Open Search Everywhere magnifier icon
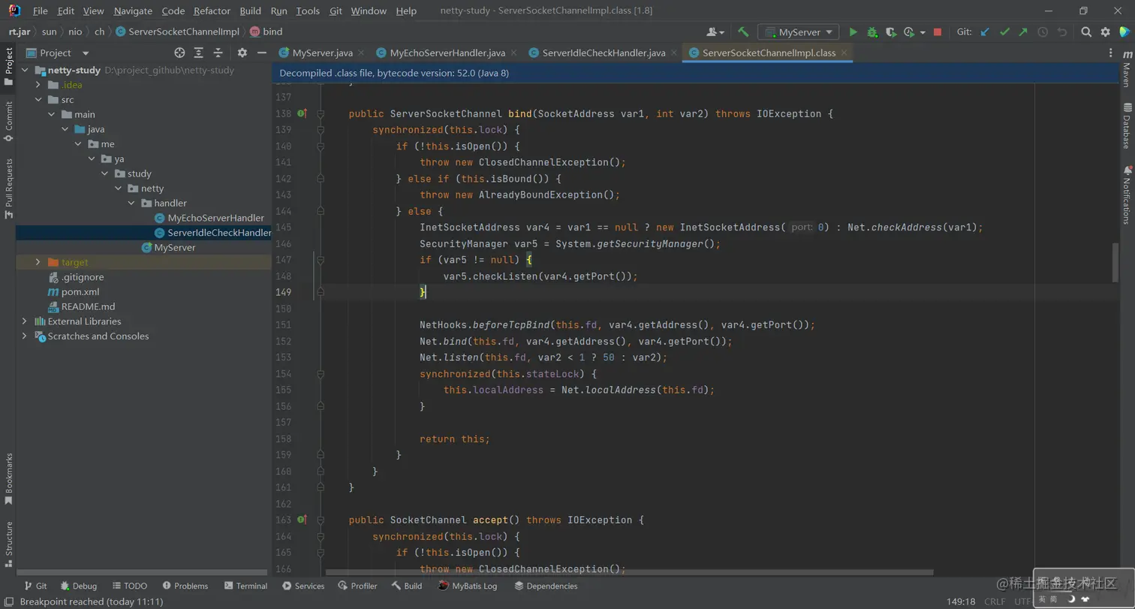The height and width of the screenshot is (609, 1135). coord(1086,32)
